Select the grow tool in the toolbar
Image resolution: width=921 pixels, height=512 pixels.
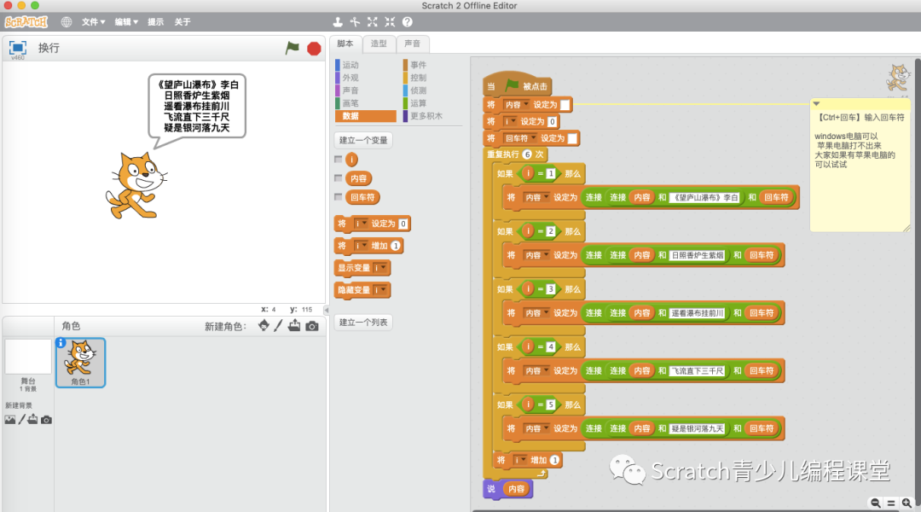coord(370,23)
